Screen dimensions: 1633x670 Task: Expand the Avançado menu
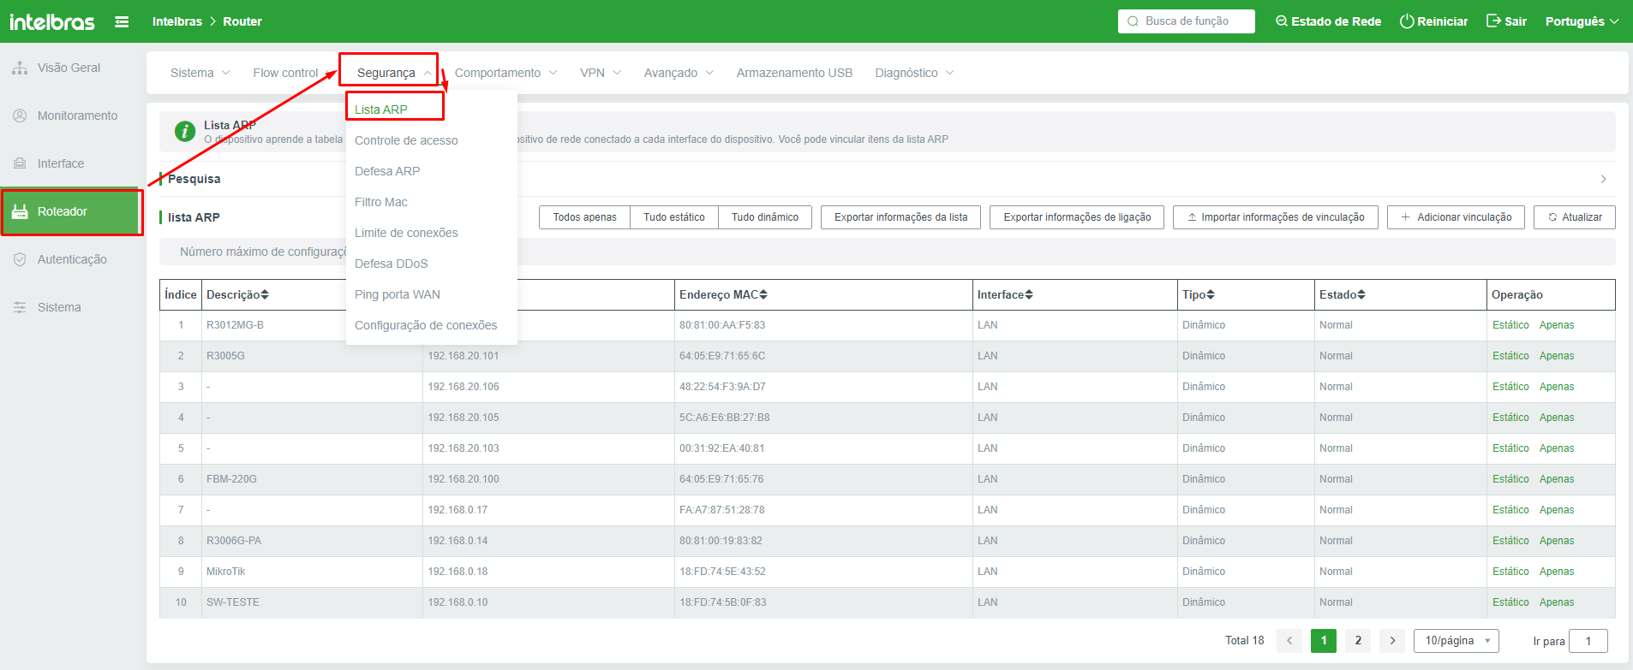point(679,73)
